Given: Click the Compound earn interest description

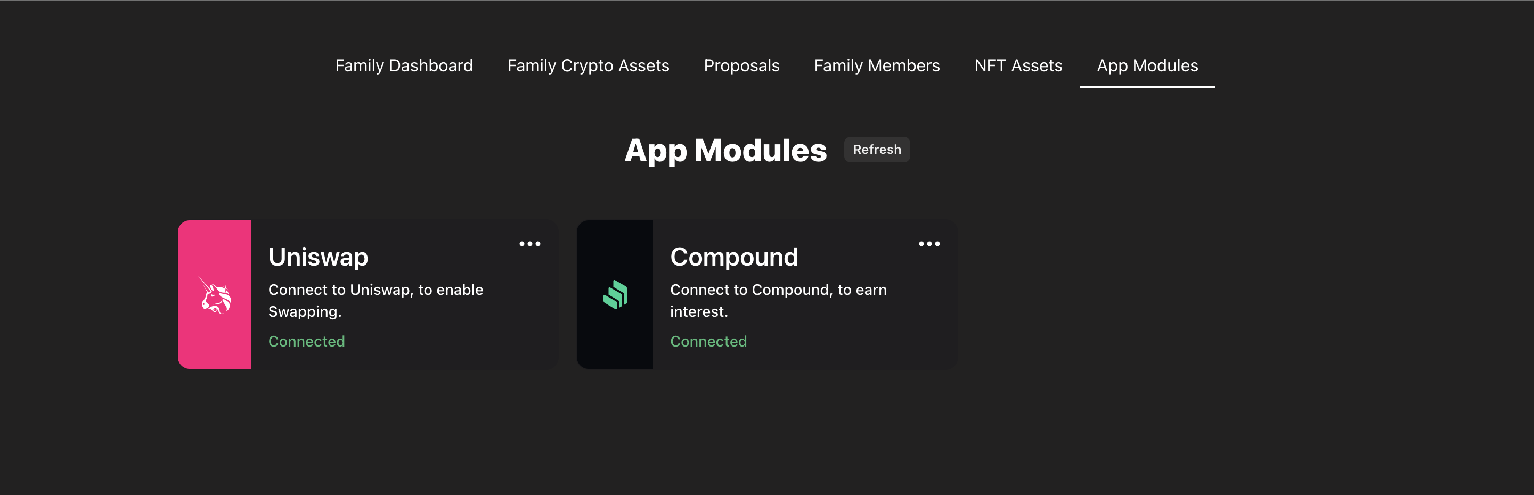Looking at the screenshot, I should pyautogui.click(x=778, y=300).
